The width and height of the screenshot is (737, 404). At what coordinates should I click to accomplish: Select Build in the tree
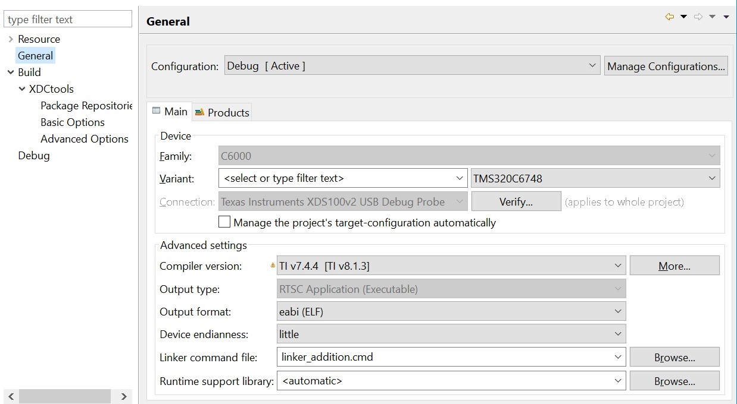coord(29,72)
